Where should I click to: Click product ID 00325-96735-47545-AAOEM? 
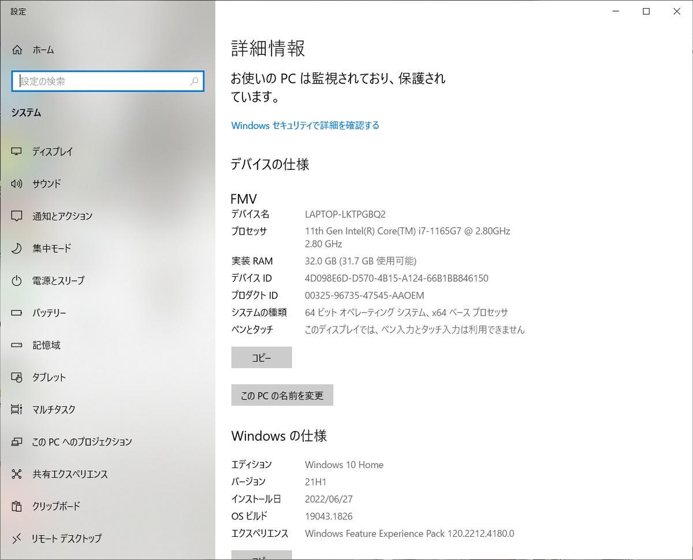364,295
